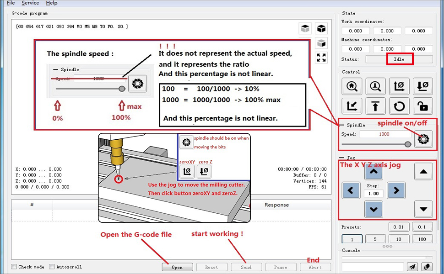Image resolution: width=444 pixels, height=274 pixels.
Task: Tick the Autoscroll checkbox
Action: click(52, 267)
